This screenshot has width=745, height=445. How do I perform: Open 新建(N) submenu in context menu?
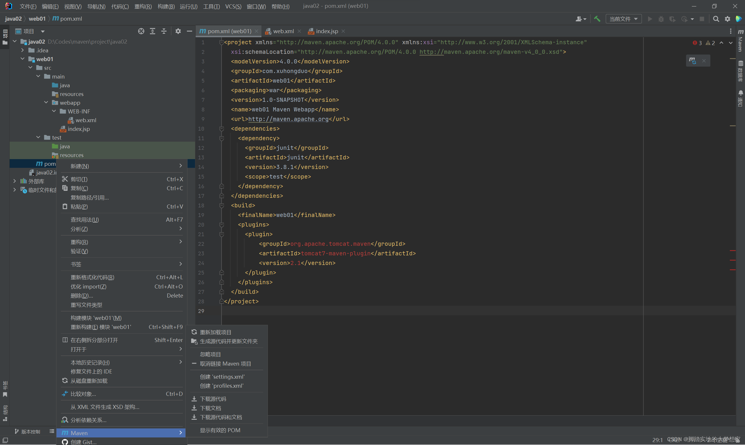pyautogui.click(x=122, y=166)
